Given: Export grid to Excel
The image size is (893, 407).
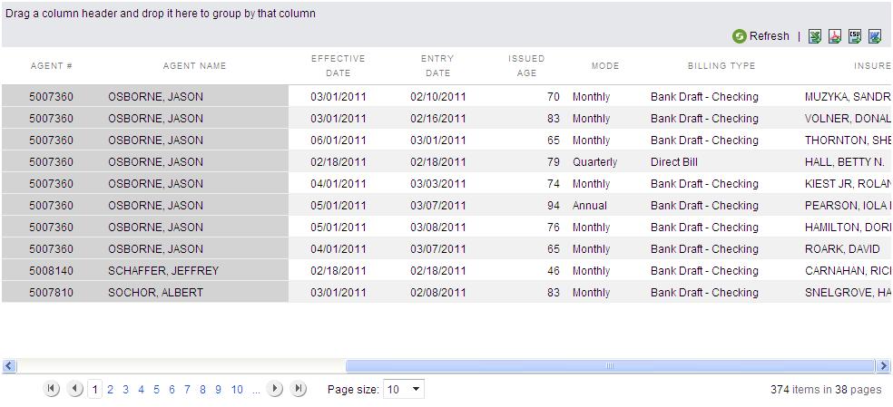Looking at the screenshot, I should point(815,36).
